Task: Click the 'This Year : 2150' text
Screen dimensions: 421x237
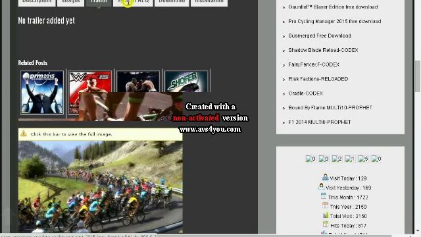Action: [x=348, y=207]
